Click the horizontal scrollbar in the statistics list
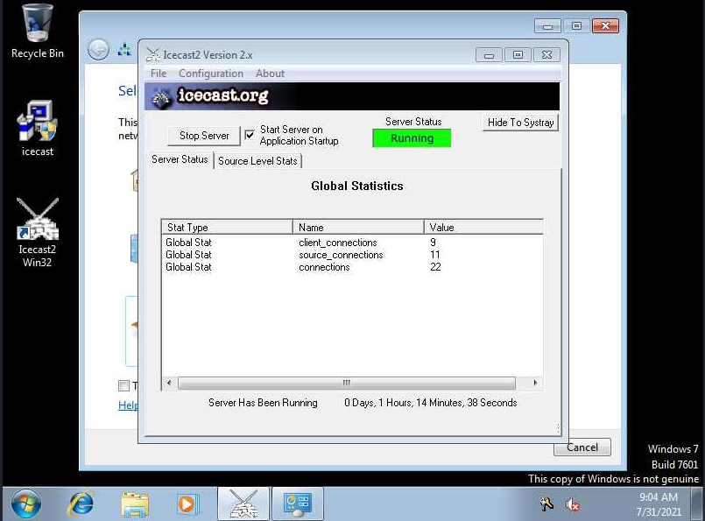 pyautogui.click(x=346, y=384)
